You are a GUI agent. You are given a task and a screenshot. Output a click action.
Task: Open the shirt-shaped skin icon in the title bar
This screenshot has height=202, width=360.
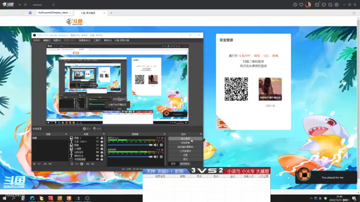click(x=324, y=4)
